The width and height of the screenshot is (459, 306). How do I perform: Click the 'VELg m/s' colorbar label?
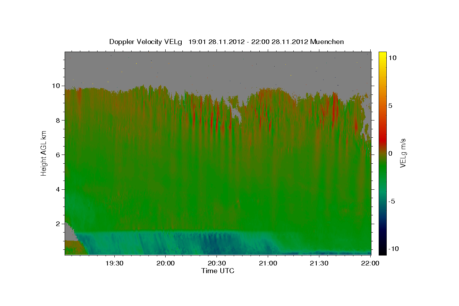tap(403, 153)
